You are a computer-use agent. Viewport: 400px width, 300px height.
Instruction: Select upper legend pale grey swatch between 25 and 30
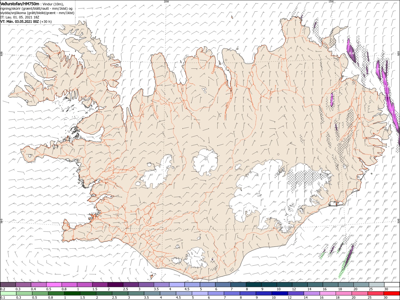[376, 285]
